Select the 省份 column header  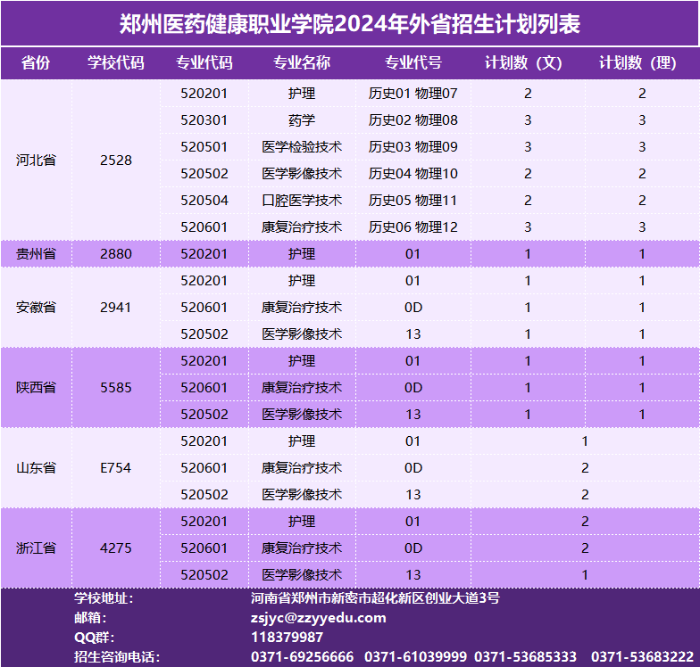coord(36,62)
